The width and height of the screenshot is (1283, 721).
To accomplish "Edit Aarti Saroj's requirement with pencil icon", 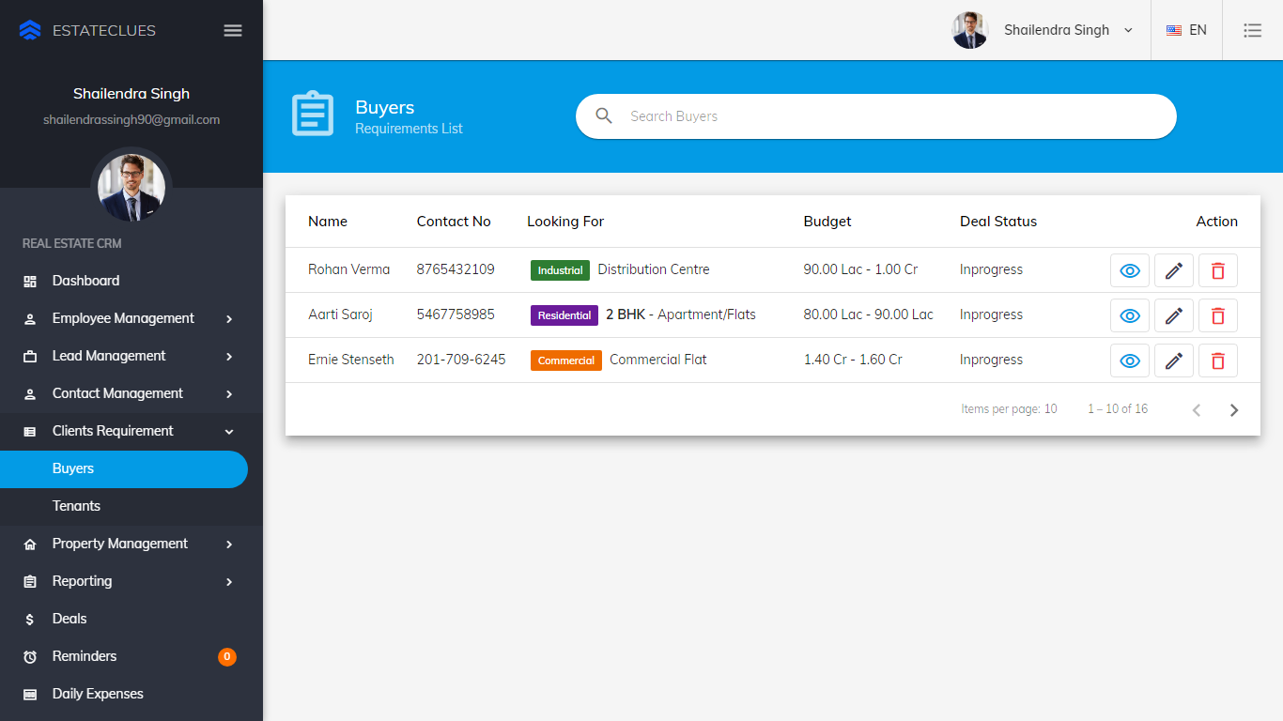I will pyautogui.click(x=1173, y=315).
